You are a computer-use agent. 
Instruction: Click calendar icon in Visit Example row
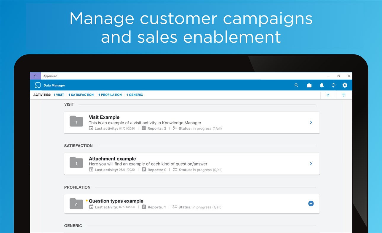tap(91, 128)
